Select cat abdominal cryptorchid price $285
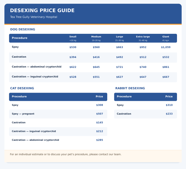This screenshot has width=186, height=169. click(x=99, y=140)
